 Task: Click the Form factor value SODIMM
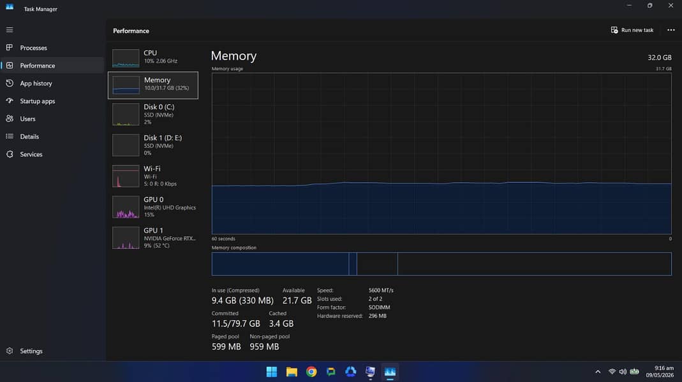[379, 308]
